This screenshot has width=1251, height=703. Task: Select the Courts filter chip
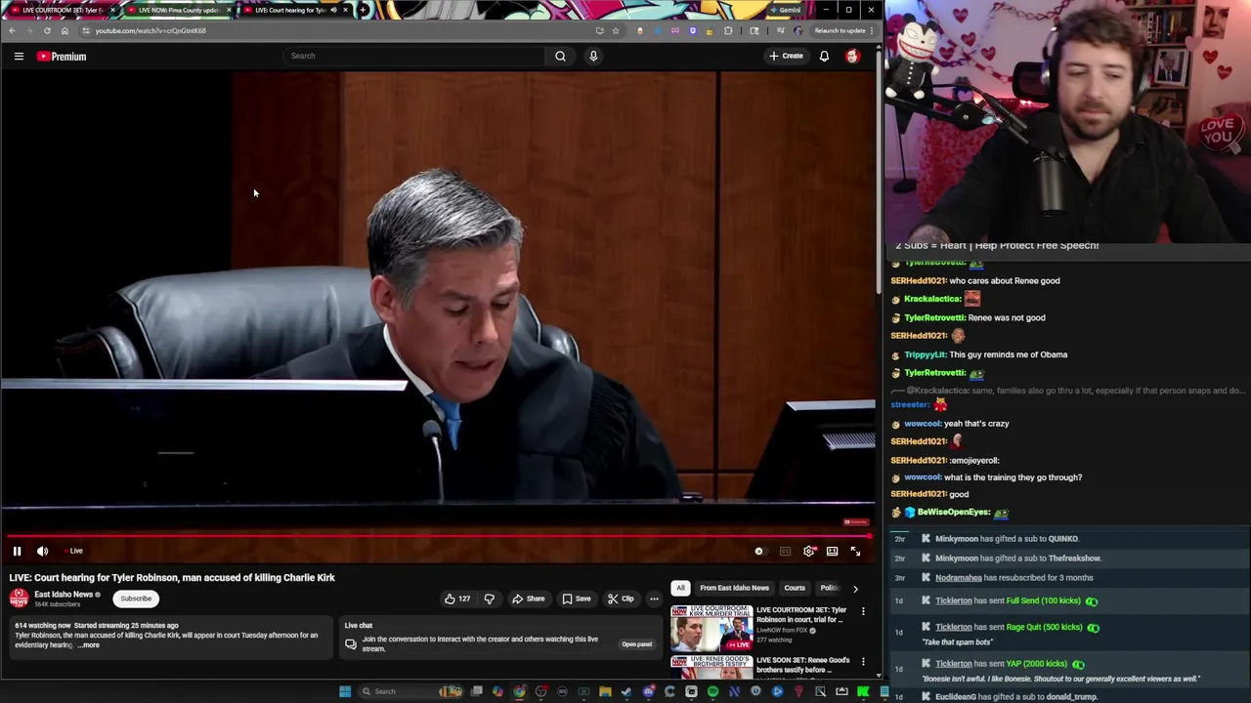[795, 588]
